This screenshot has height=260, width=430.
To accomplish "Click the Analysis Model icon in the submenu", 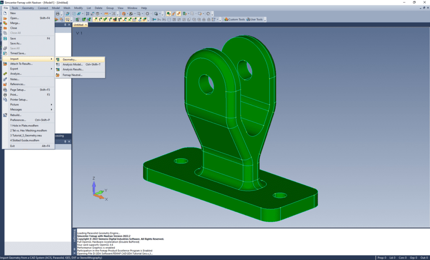I will coord(58,64).
